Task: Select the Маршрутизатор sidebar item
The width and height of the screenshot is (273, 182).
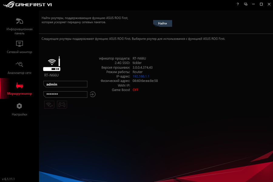Action: (x=19, y=89)
